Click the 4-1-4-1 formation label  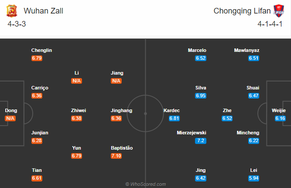270,24
